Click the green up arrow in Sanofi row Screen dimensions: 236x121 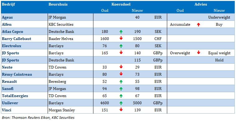121,89
